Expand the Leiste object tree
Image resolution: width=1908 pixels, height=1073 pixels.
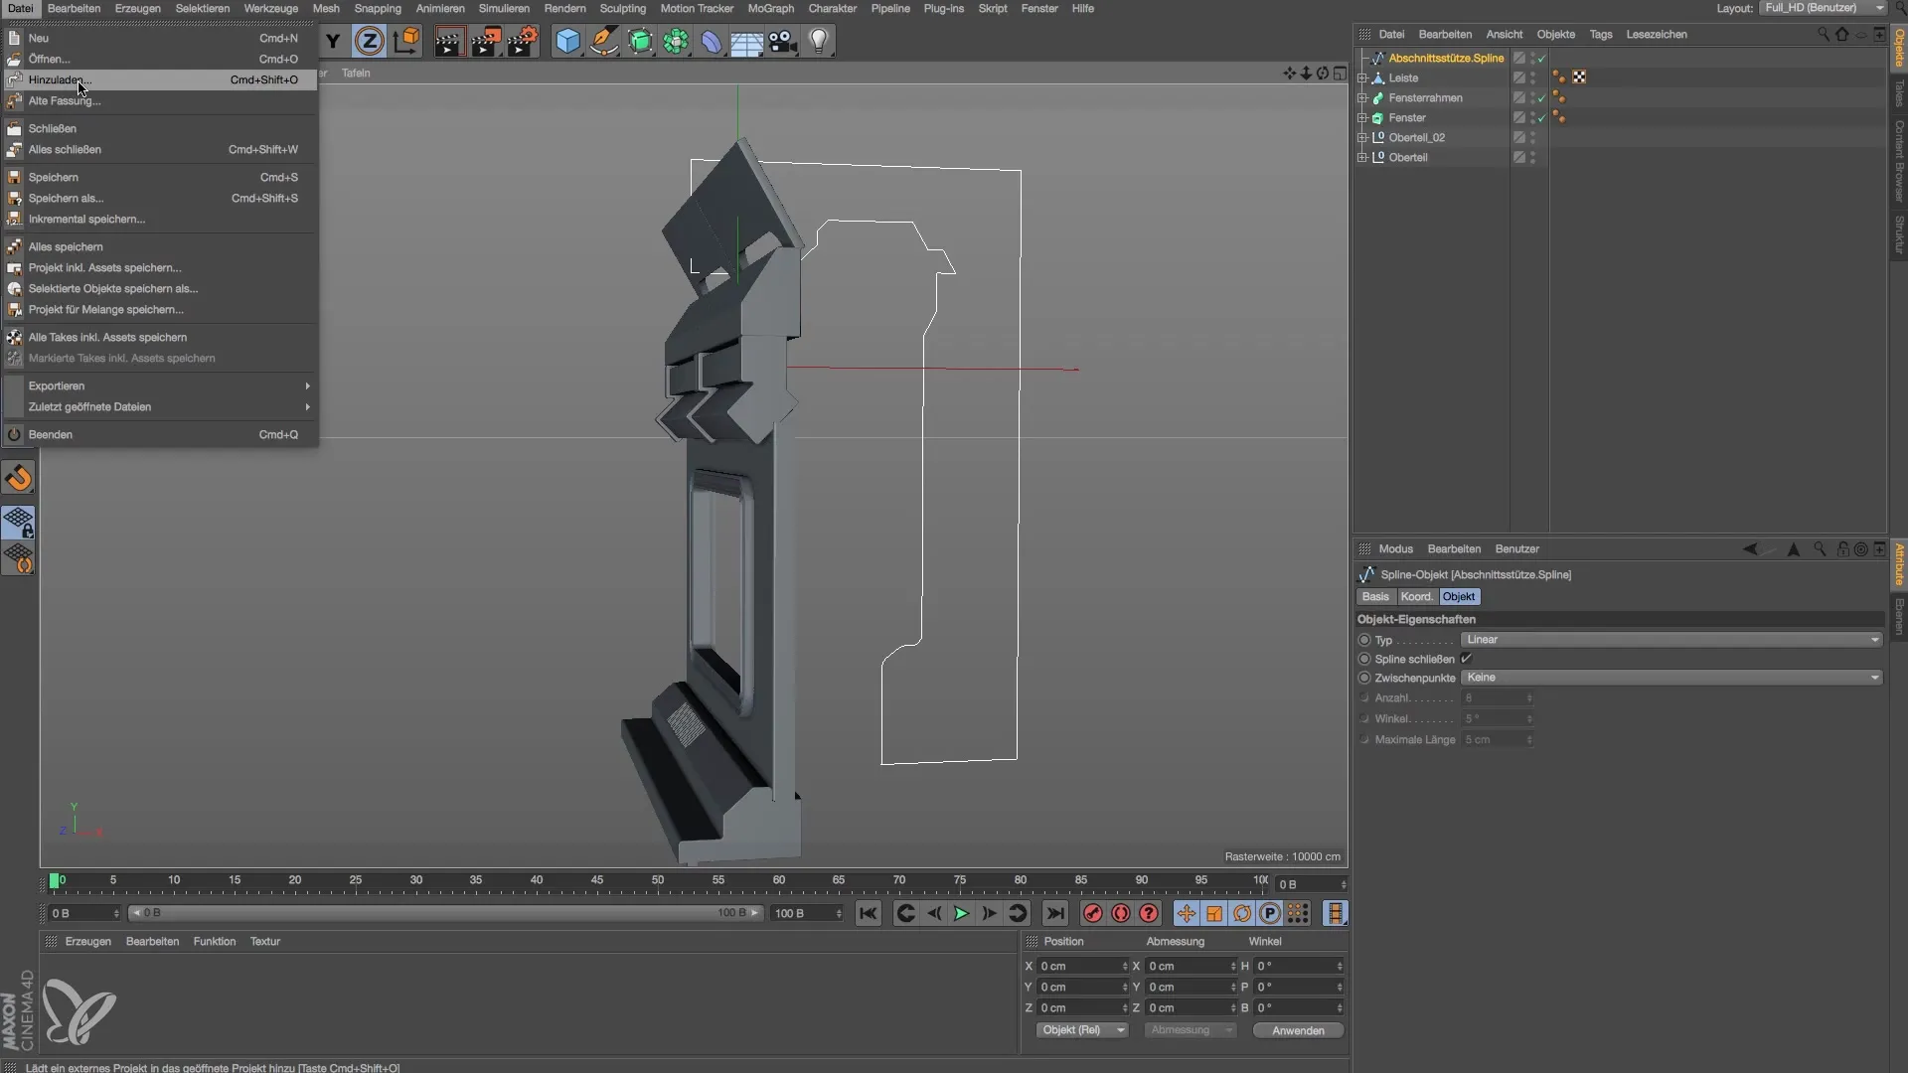[1362, 77]
